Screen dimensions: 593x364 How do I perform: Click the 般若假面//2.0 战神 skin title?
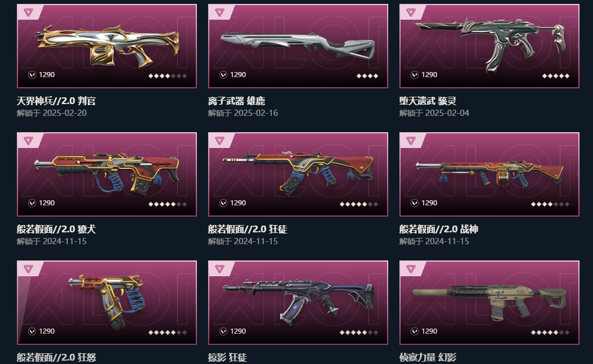pos(439,229)
